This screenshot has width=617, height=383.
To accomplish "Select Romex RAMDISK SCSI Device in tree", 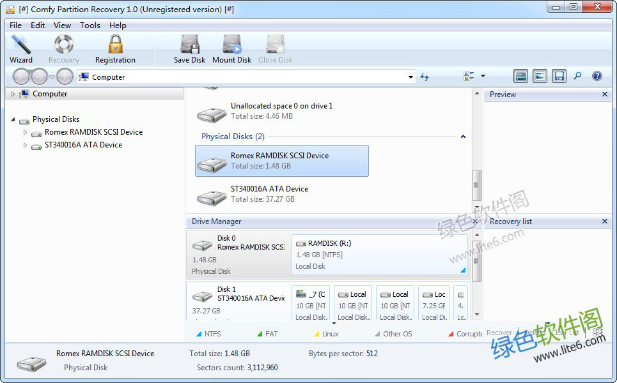I will point(93,132).
